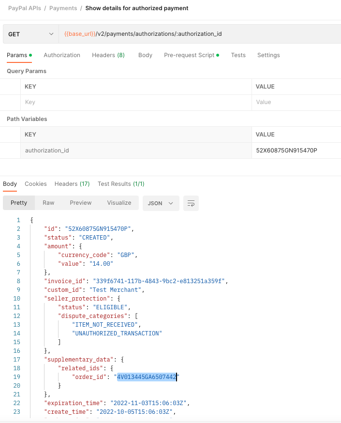
Task: Click the query param Value input
Action: click(x=297, y=102)
